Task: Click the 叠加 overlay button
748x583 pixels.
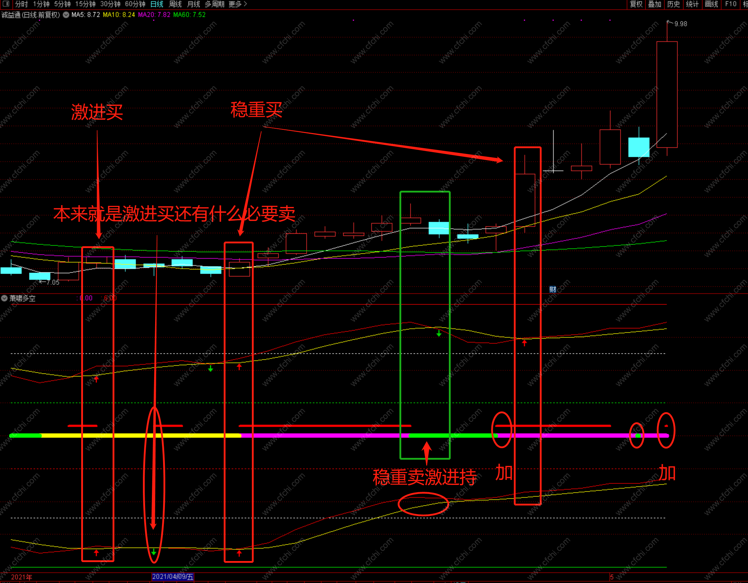Action: [x=655, y=4]
